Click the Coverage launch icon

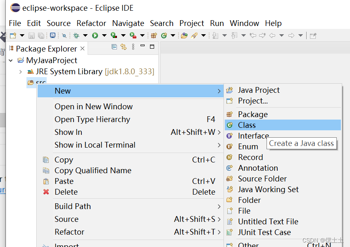tap(114, 35)
